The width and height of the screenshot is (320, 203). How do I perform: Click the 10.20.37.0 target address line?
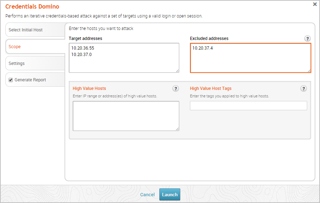(x=82, y=54)
